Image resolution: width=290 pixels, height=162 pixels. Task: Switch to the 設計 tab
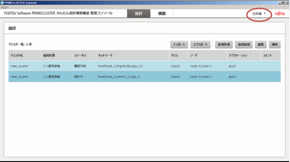139,14
